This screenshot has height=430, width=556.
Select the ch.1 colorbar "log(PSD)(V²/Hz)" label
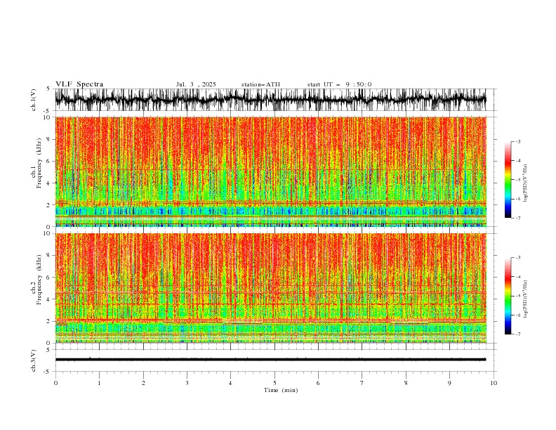tap(526, 183)
